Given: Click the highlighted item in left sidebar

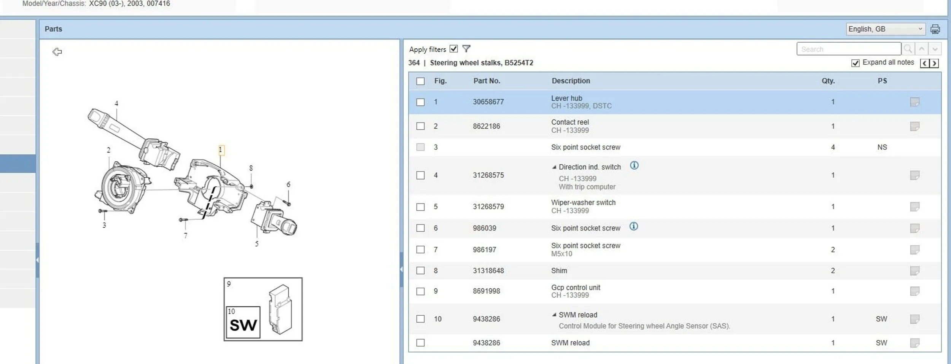Looking at the screenshot, I should point(18,164).
